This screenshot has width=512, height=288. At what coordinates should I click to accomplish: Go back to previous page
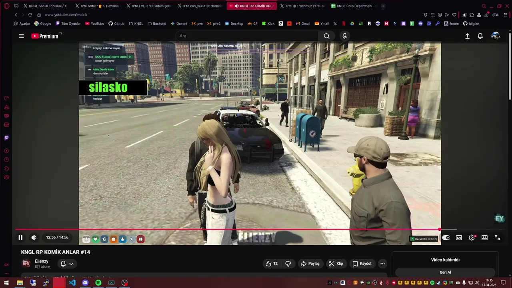pyautogui.click(x=16, y=15)
